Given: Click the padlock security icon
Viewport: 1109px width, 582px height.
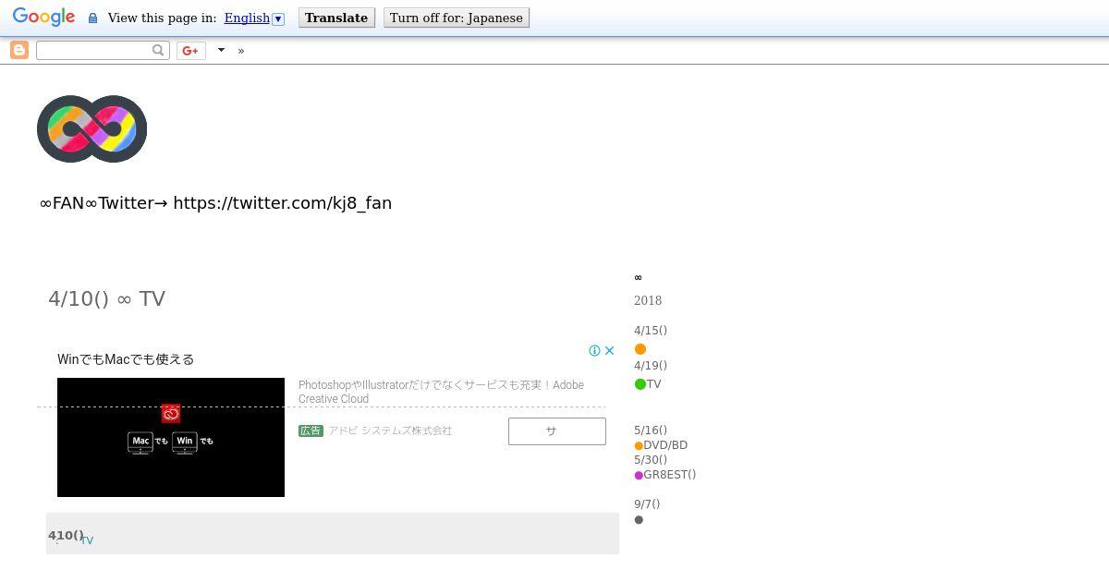Looking at the screenshot, I should coord(92,18).
